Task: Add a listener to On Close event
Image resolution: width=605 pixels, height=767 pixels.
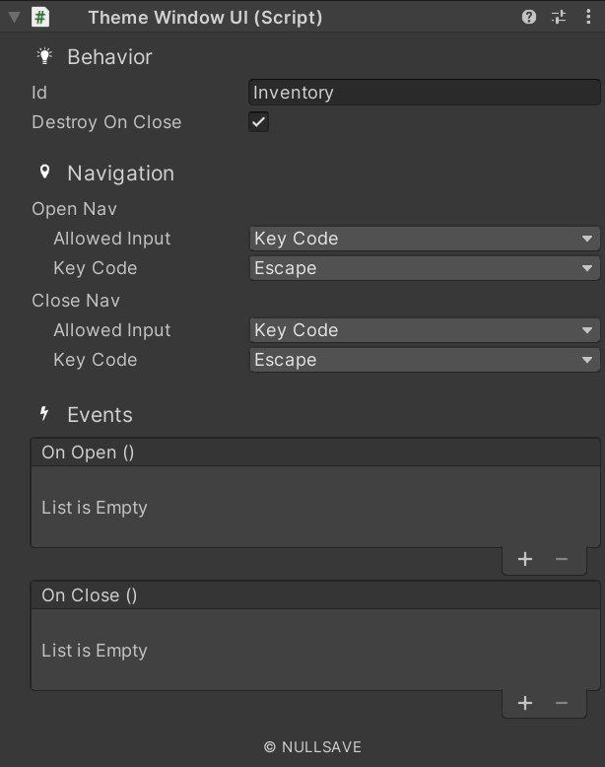Action: click(x=525, y=703)
